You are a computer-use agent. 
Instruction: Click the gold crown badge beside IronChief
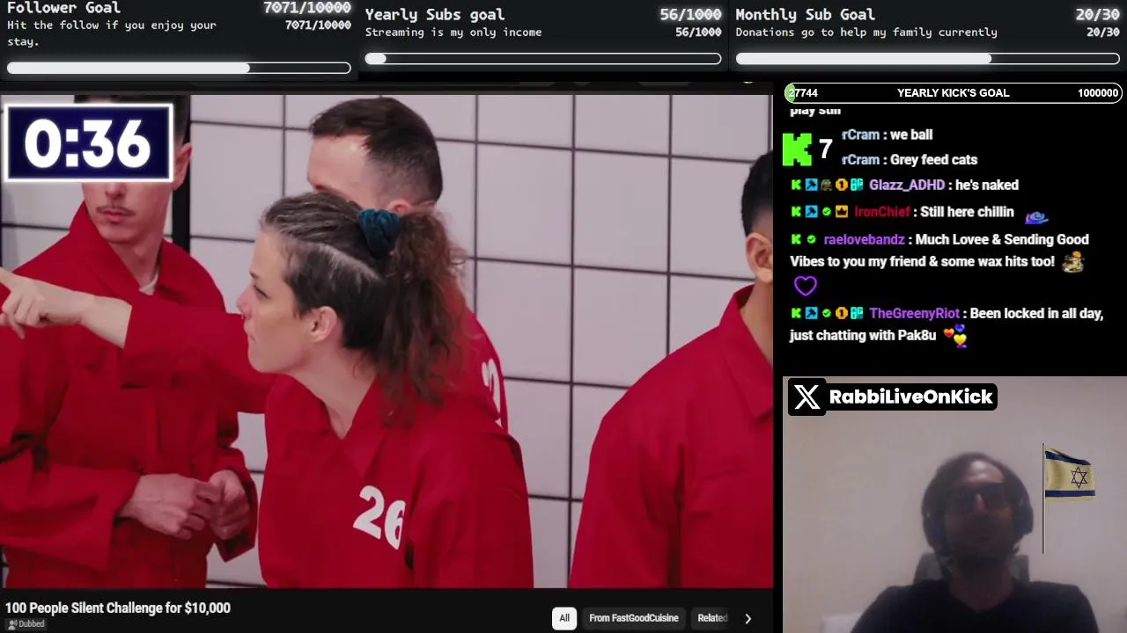click(841, 212)
